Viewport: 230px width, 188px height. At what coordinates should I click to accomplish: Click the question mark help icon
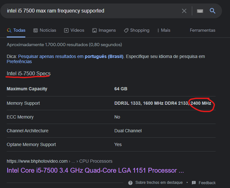point(130,183)
